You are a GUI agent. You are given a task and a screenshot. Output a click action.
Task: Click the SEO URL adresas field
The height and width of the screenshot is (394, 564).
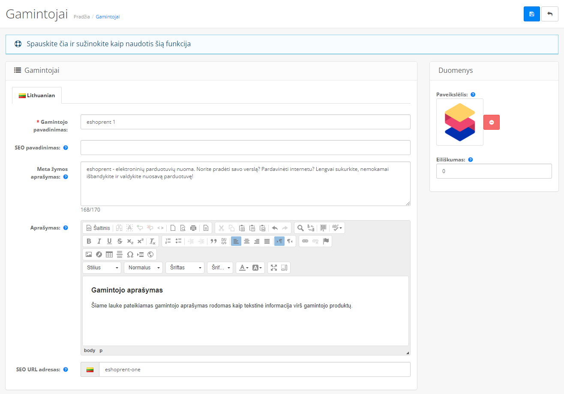pos(255,370)
